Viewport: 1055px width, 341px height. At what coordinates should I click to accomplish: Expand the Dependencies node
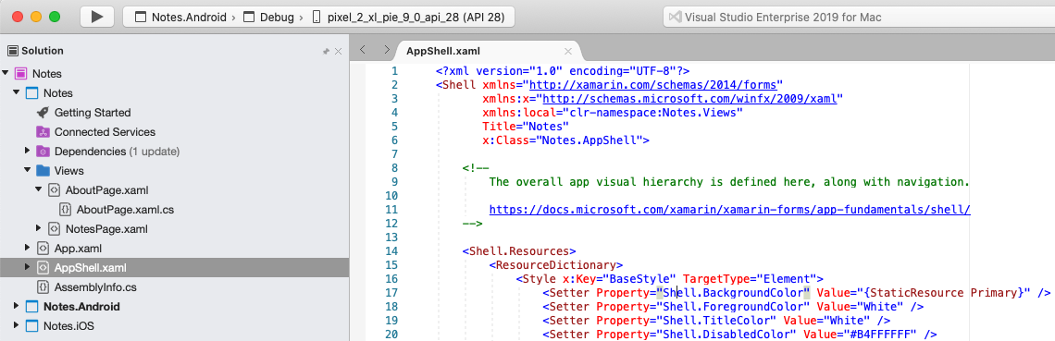[x=28, y=151]
